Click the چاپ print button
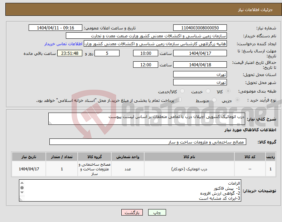The width and height of the screenshot is (282, 222). coord(157,212)
